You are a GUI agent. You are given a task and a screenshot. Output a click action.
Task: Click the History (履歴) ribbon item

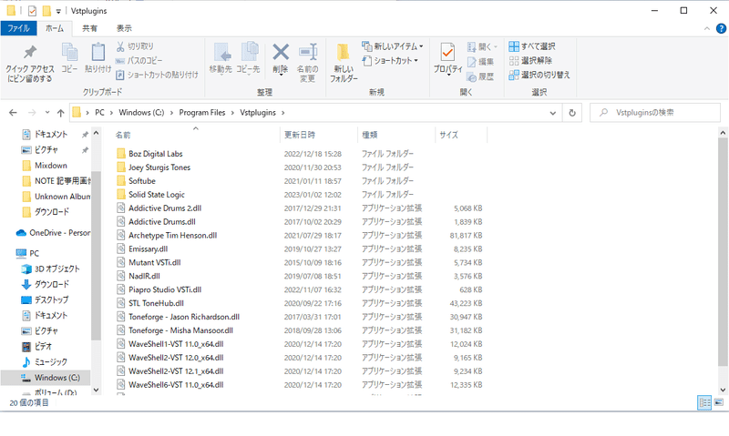pos(481,76)
